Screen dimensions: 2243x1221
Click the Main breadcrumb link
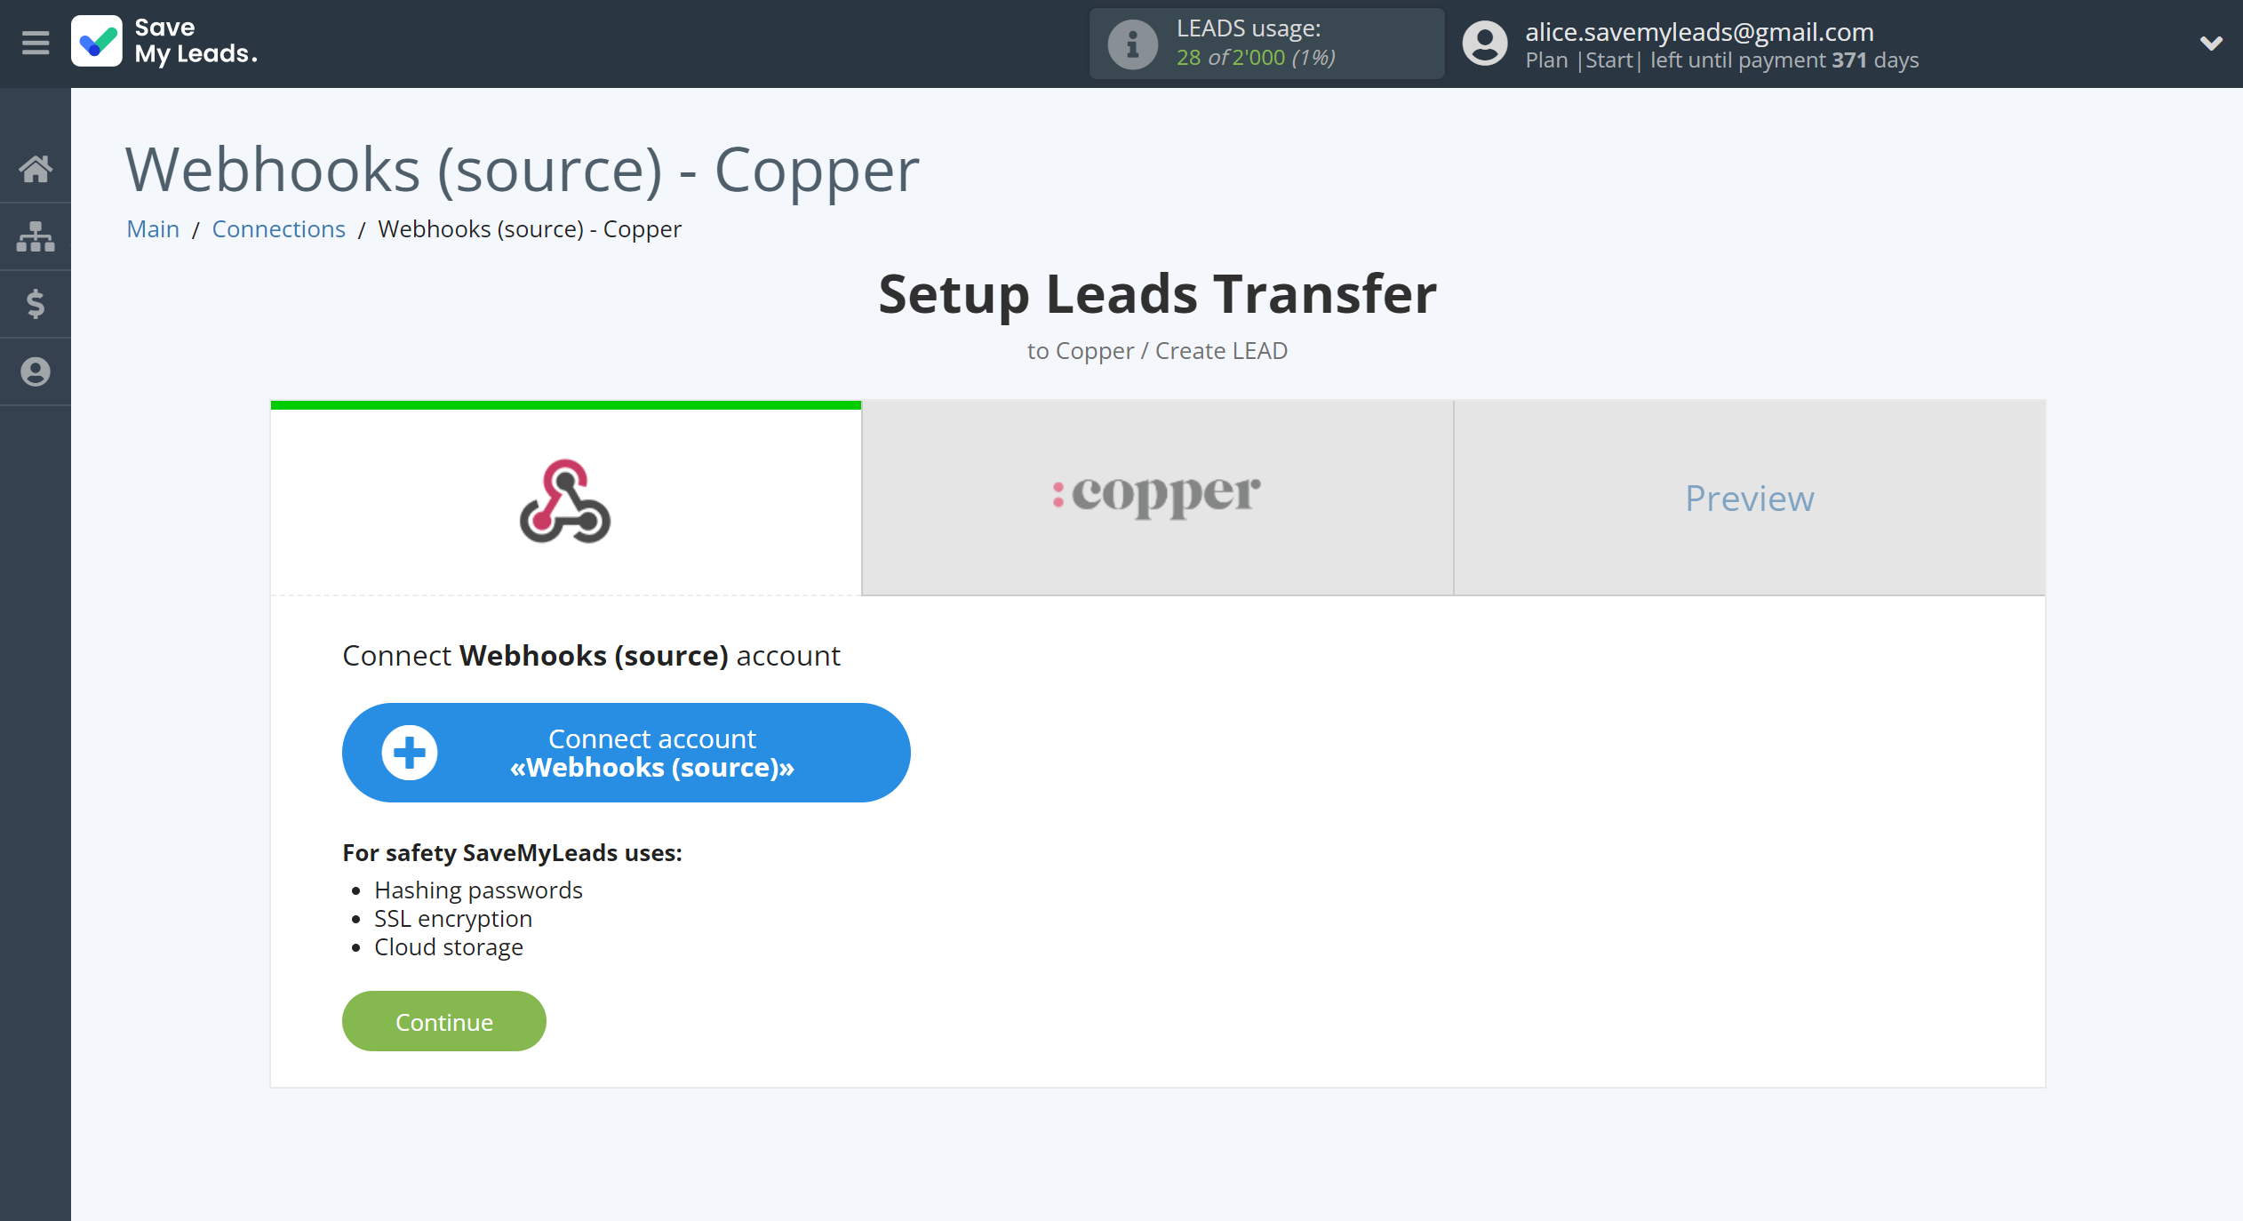152,228
